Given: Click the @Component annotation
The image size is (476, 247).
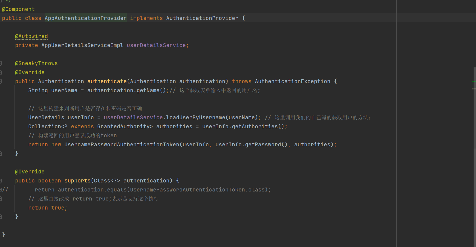Looking at the screenshot, I should coord(18,9).
